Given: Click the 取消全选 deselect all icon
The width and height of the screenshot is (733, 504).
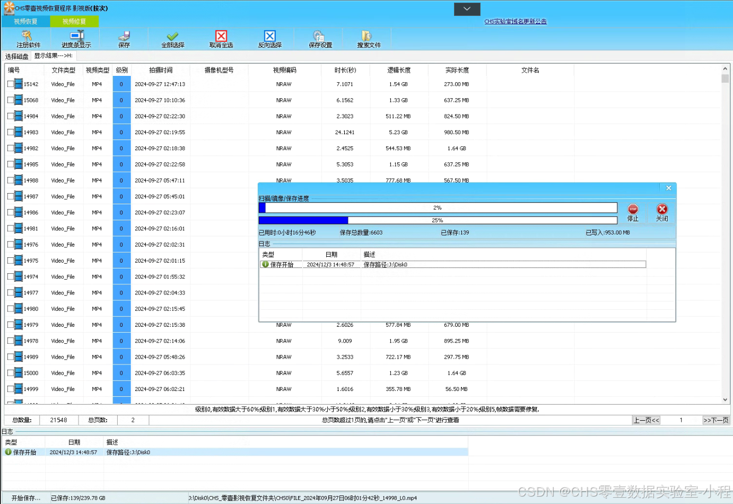Looking at the screenshot, I should [221, 36].
